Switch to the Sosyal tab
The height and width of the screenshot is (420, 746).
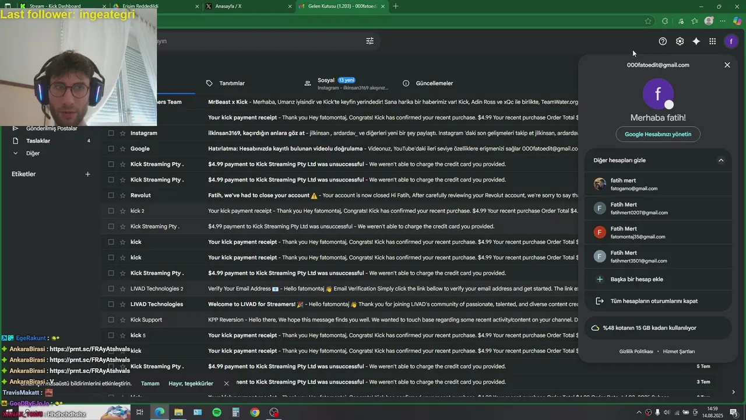(346, 83)
